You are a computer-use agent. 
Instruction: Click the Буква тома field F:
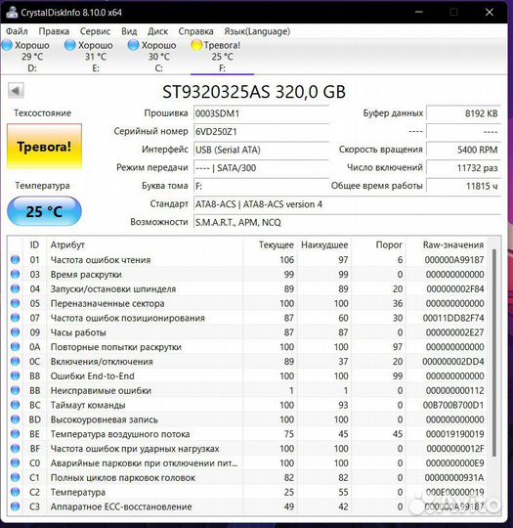[261, 186]
